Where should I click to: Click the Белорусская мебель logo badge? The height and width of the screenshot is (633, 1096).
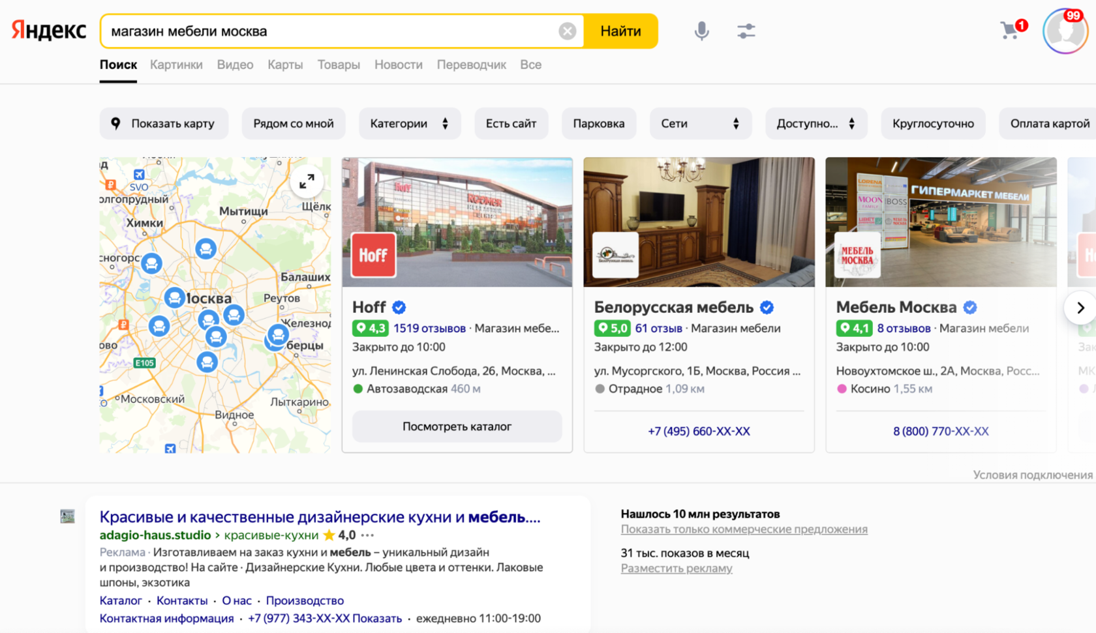[615, 255]
